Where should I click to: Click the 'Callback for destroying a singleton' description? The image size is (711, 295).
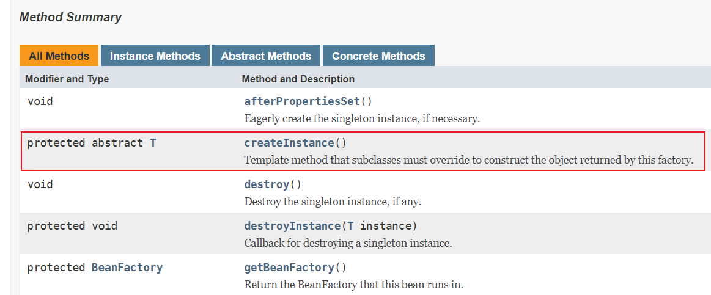click(348, 243)
